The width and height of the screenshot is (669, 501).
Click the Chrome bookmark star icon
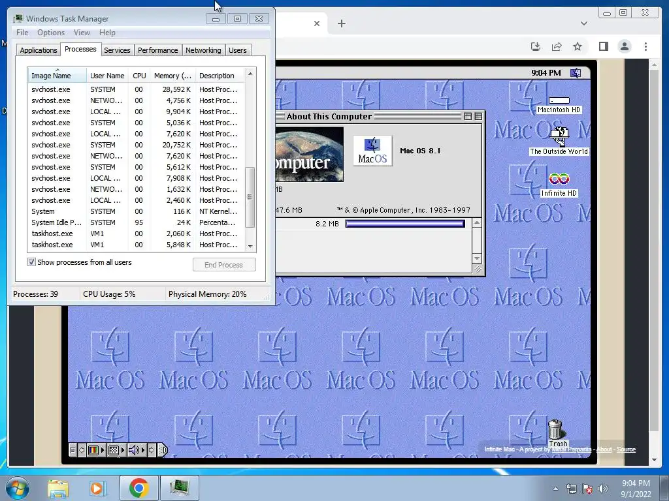coord(578,46)
